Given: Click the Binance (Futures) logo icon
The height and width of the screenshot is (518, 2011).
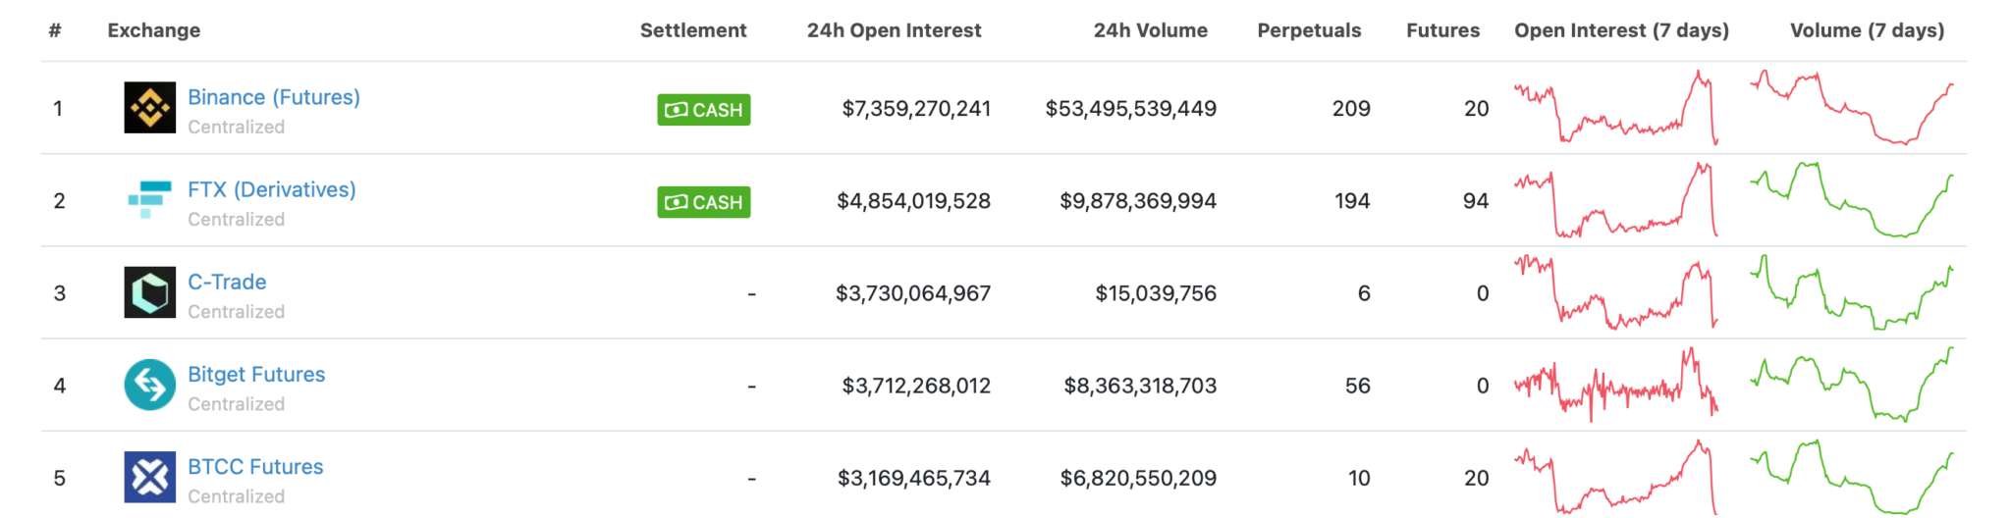Looking at the screenshot, I should (149, 108).
